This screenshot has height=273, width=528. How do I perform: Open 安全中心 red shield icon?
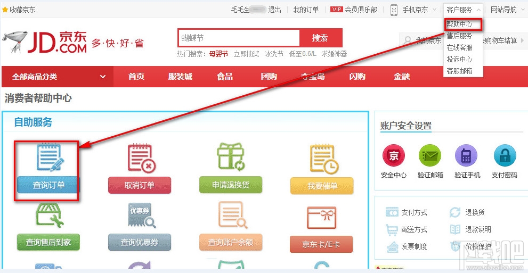click(394, 156)
